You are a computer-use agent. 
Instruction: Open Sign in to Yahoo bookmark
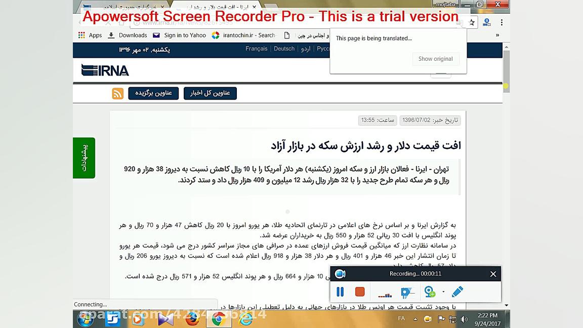(180, 35)
